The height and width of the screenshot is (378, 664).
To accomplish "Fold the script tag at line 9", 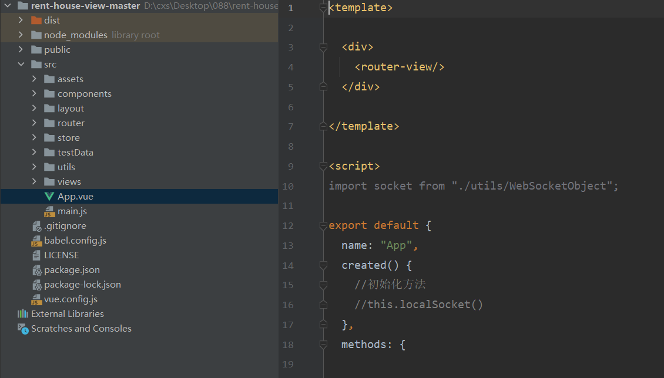I will tap(323, 166).
